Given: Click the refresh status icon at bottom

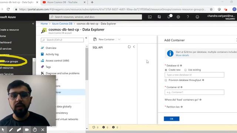Looking at the screenshot, I should click(94, 127).
